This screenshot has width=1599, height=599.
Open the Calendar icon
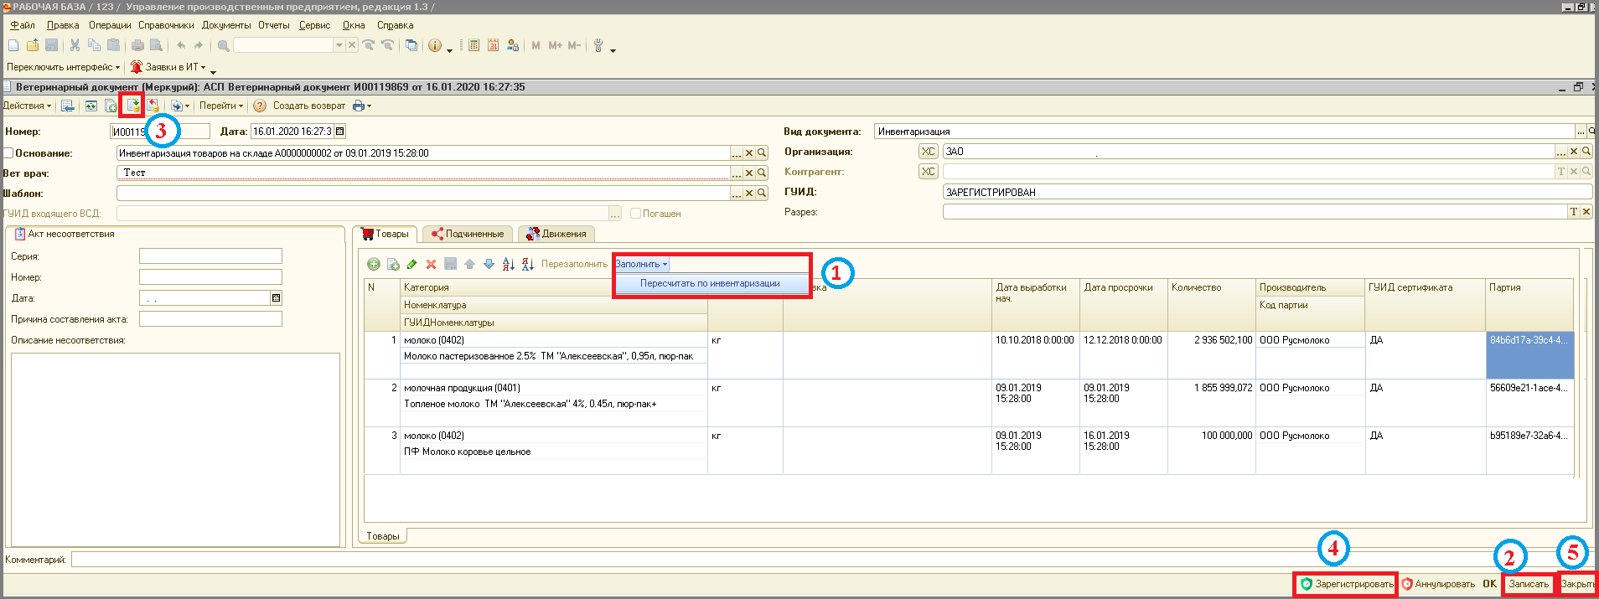(x=493, y=45)
